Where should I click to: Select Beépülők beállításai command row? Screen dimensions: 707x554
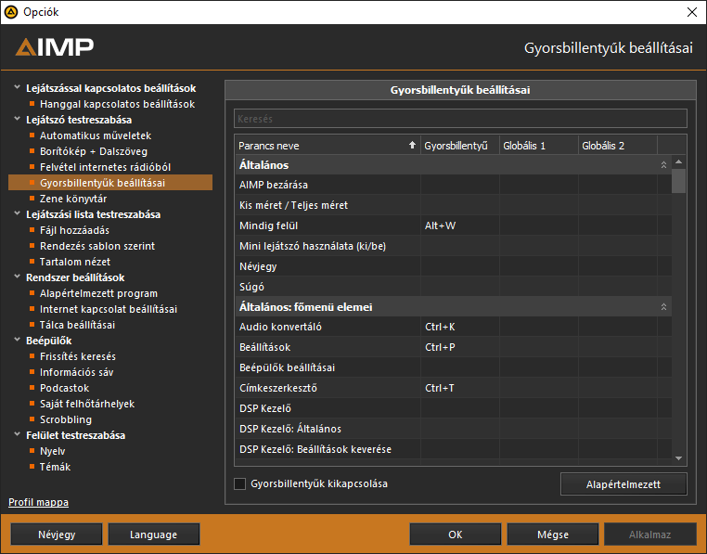point(453,367)
